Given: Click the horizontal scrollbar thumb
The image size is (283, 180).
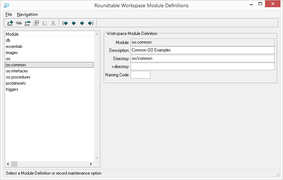Looking at the screenshot, I should pyautogui.click(x=14, y=164).
